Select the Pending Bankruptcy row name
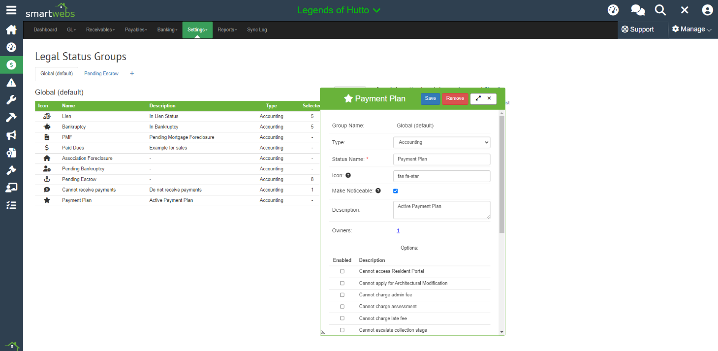 (83, 169)
